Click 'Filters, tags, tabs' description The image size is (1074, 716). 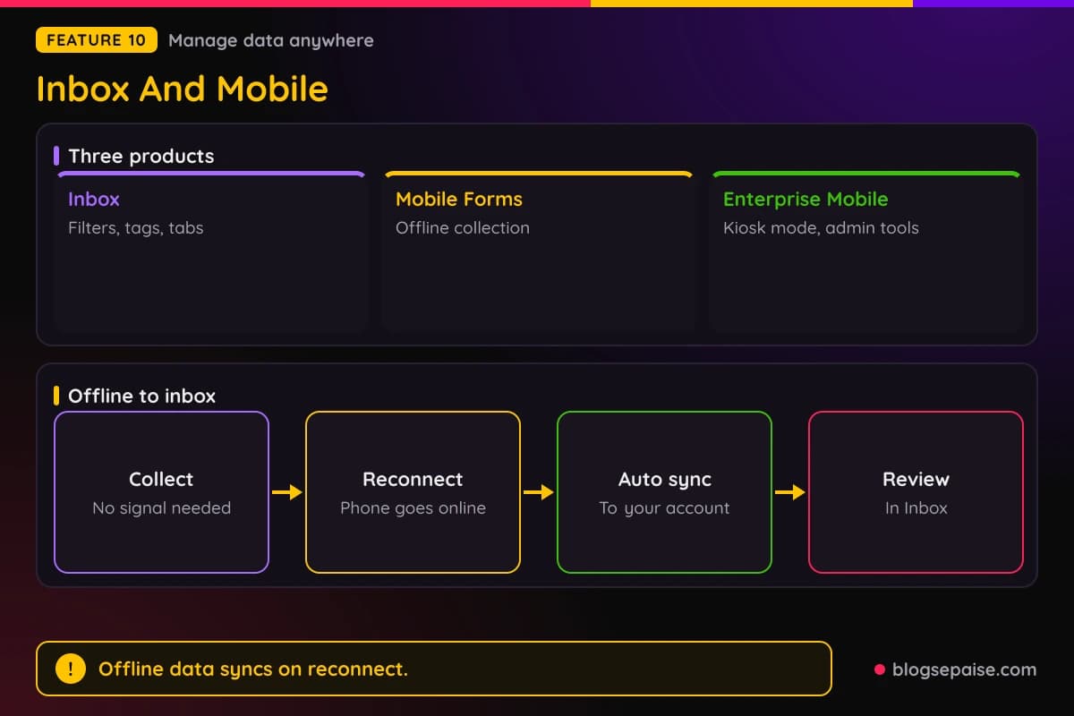(x=136, y=228)
